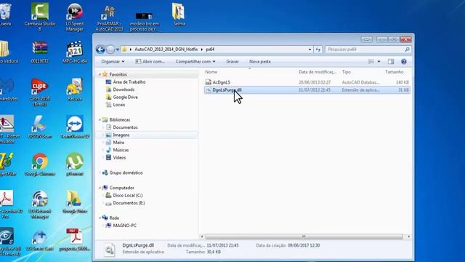Open modelo brz em processo desktop file
Screen dimensions: 465x262
click(x=144, y=21)
